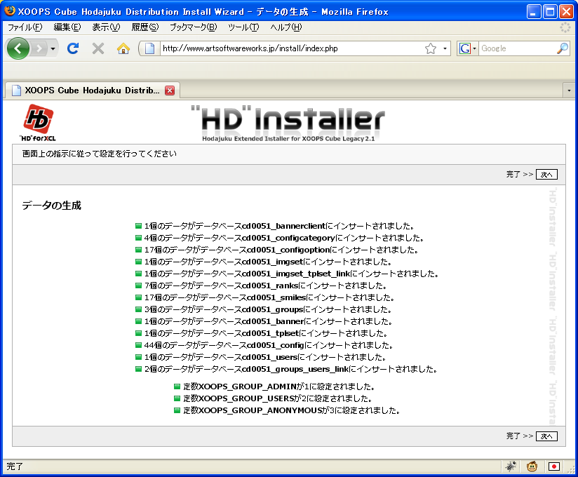Click the bookmark star in address bar
Viewport: 578px width, 477px height.
pos(431,48)
